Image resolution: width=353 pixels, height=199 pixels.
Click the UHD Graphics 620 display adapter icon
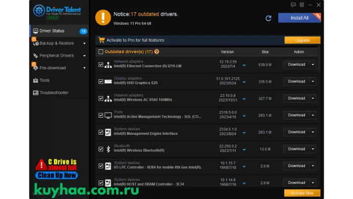pyautogui.click(x=108, y=82)
